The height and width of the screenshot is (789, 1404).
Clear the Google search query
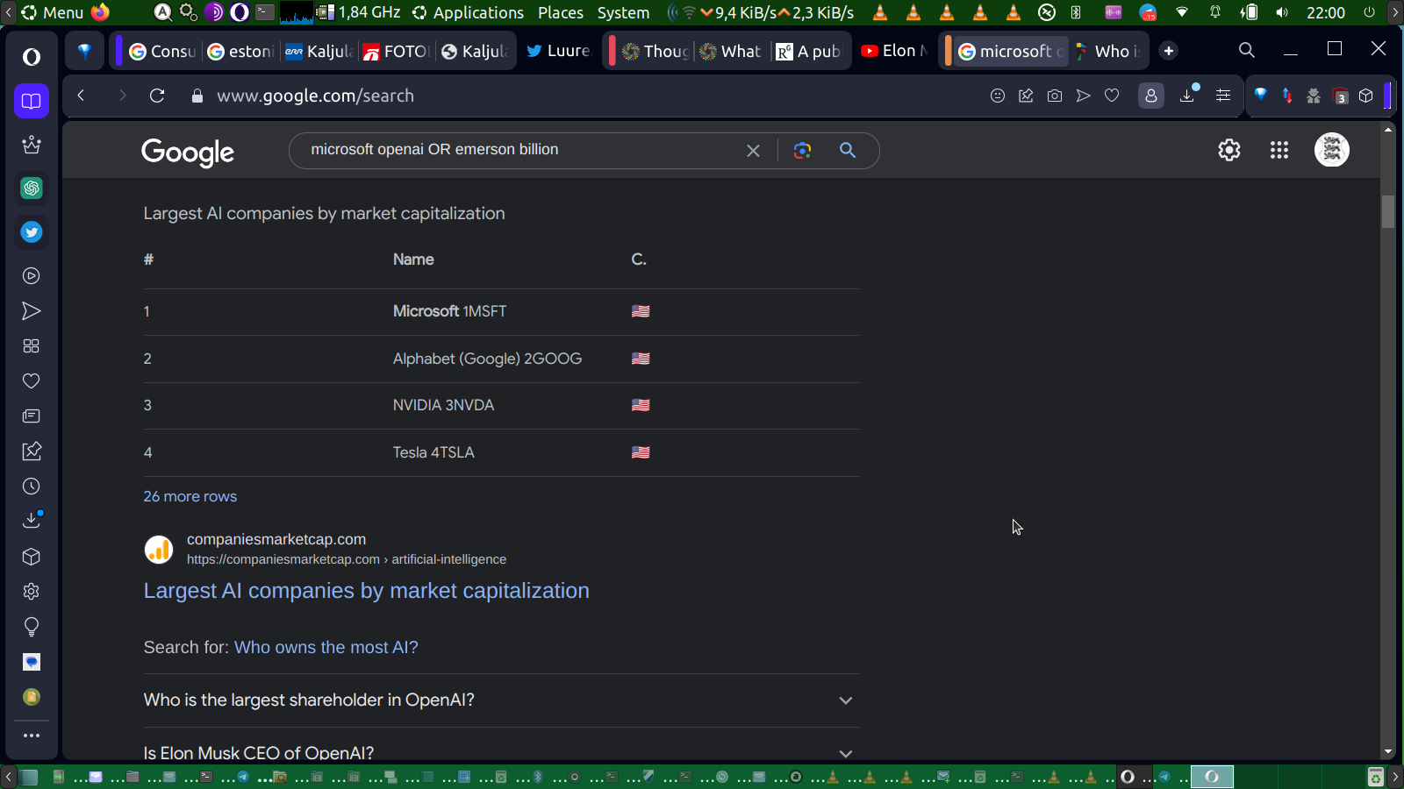[753, 150]
